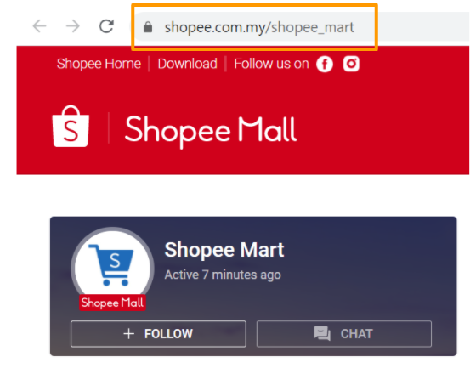
Task: Open Shopee's Facebook page icon
Action: coord(325,64)
